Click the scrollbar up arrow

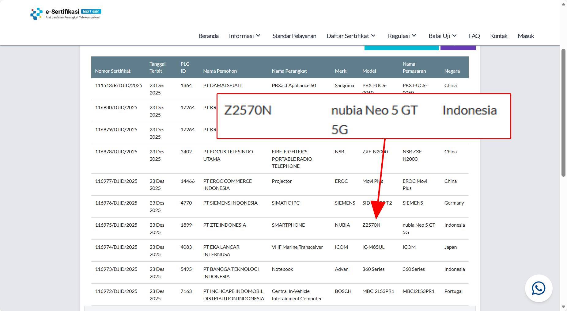(563, 4)
